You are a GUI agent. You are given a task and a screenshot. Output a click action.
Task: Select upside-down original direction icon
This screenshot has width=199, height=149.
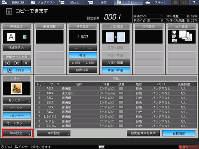pos(26,63)
